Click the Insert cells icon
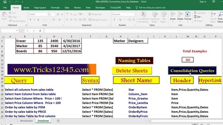 (x=173, y=15)
